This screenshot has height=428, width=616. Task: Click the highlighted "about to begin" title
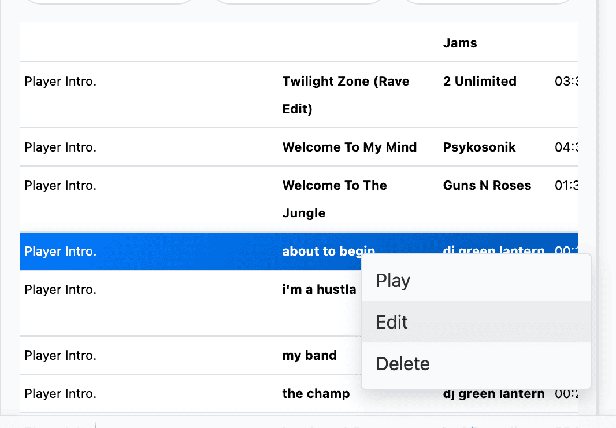coord(328,252)
